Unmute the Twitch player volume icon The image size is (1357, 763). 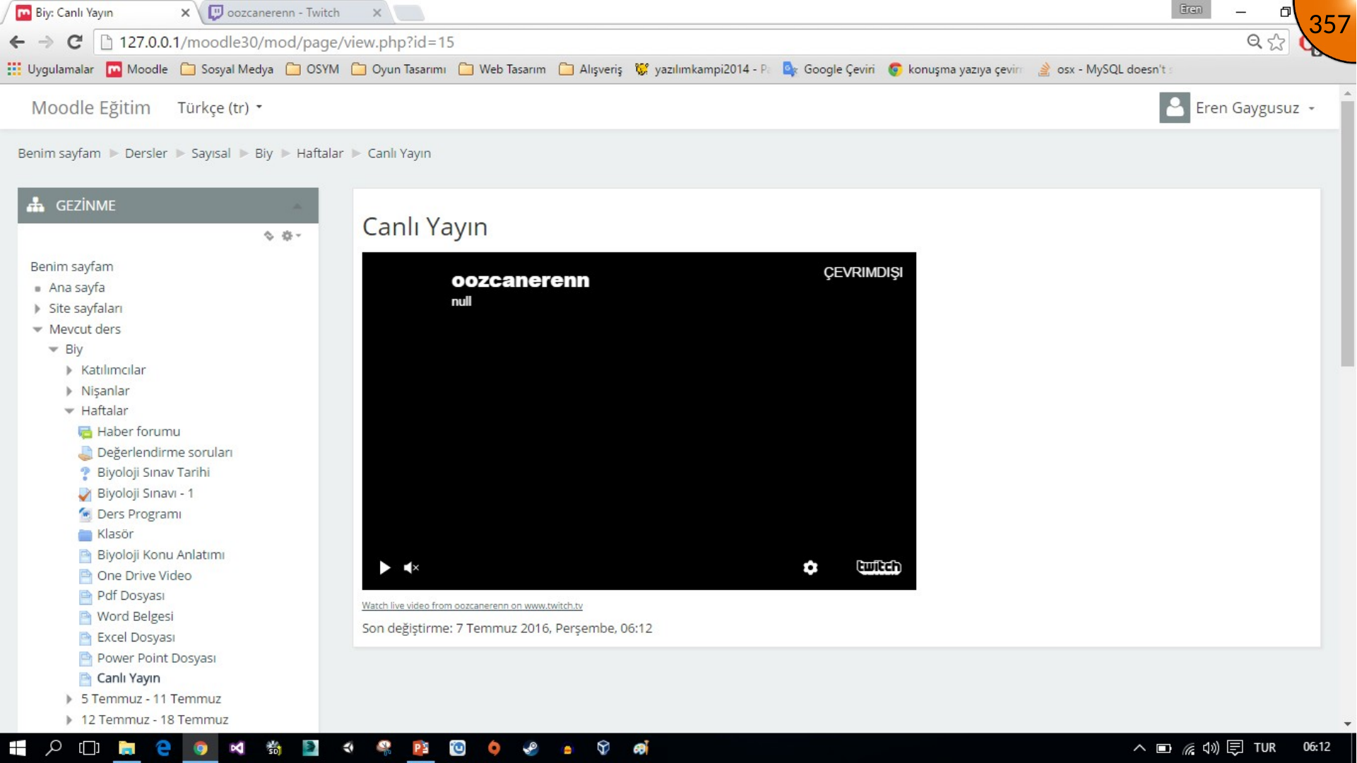point(411,567)
